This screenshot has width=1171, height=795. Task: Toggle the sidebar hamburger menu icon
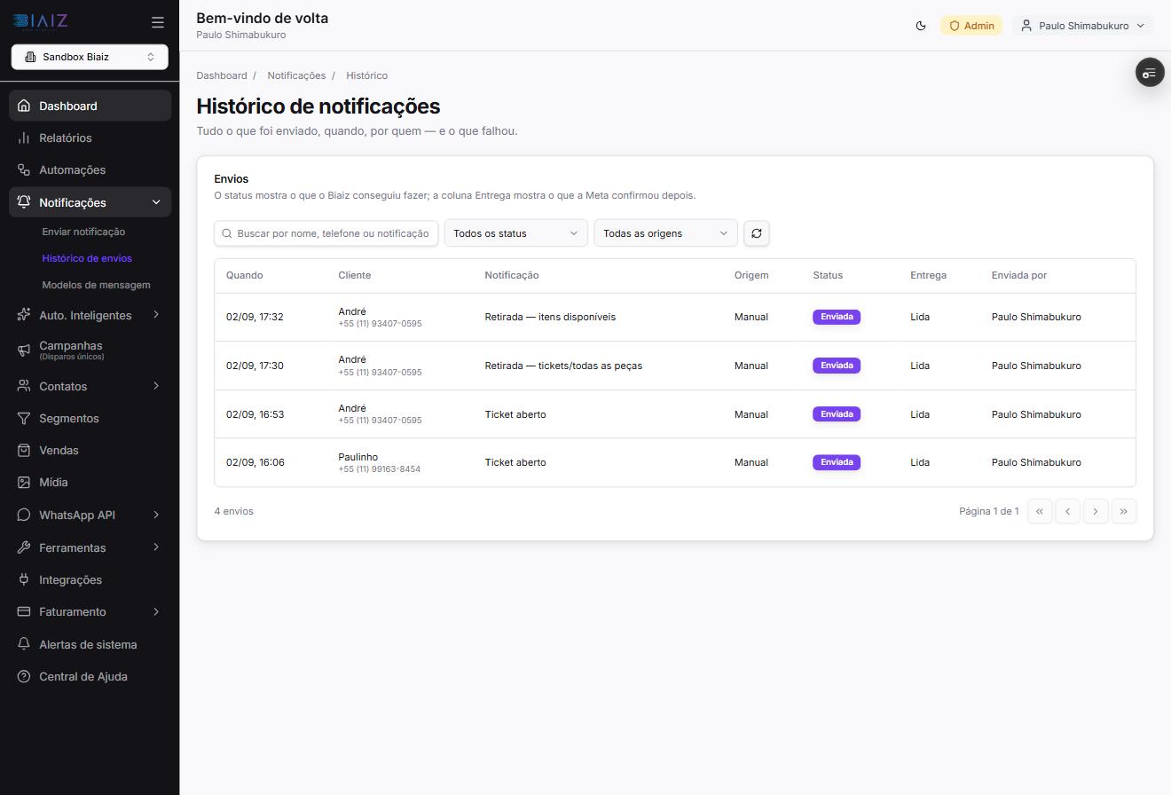coord(157,22)
